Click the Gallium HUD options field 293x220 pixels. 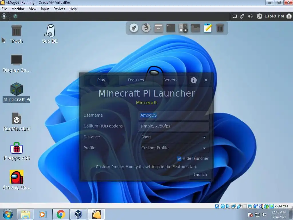[174, 126]
